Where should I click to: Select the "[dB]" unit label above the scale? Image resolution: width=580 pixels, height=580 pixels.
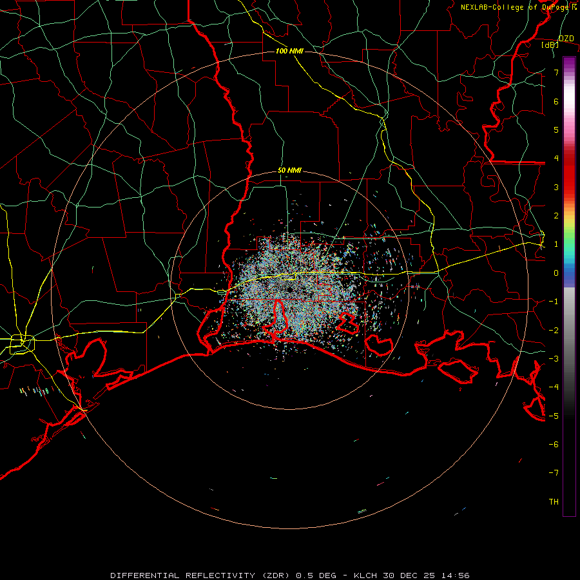(550, 44)
